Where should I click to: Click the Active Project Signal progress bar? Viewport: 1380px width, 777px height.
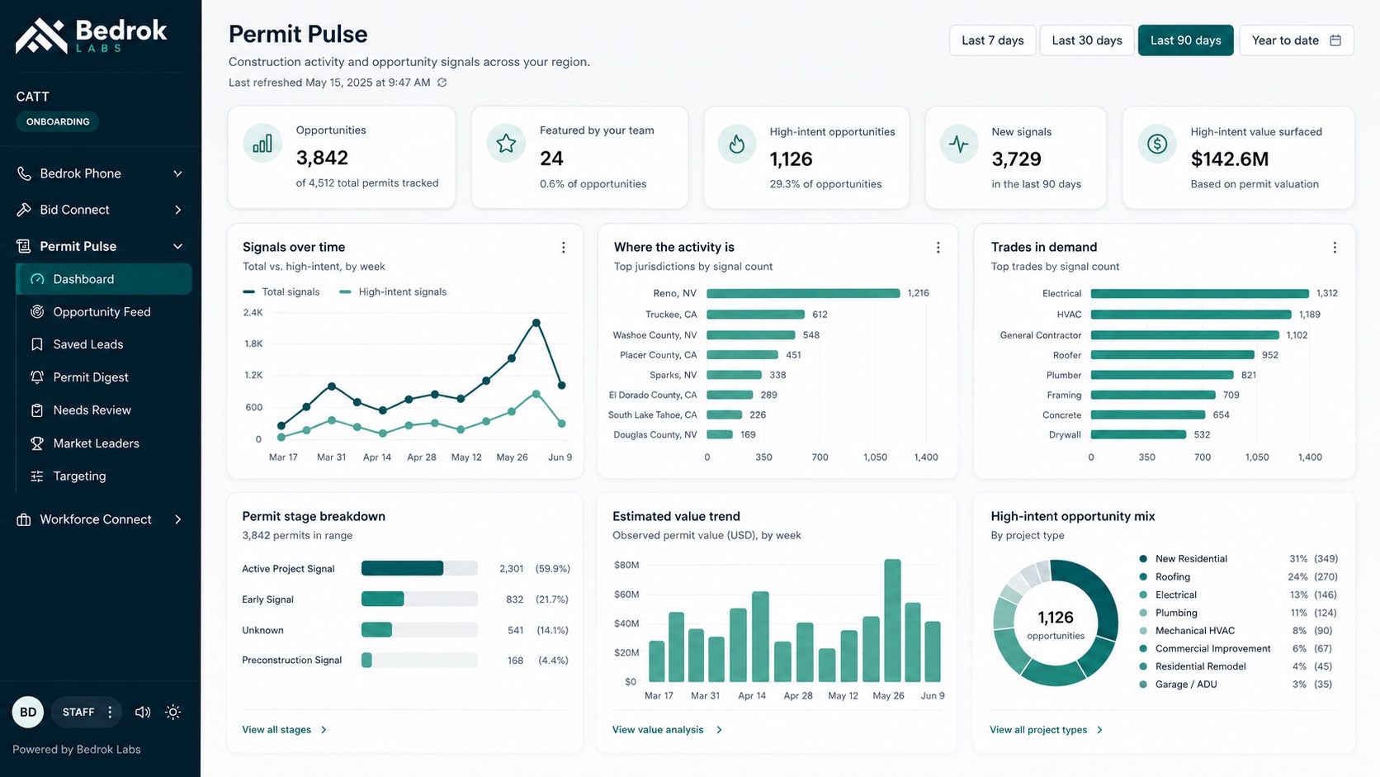click(419, 568)
